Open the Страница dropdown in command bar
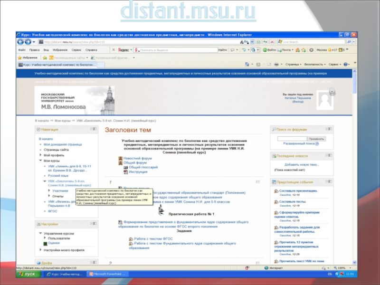Viewport: 380px width, 285px height. click(x=293, y=65)
